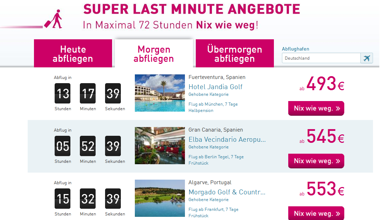The height and width of the screenshot is (220, 380).
Task: Click the airplane icon beside Abflughafen field
Action: pos(367,58)
